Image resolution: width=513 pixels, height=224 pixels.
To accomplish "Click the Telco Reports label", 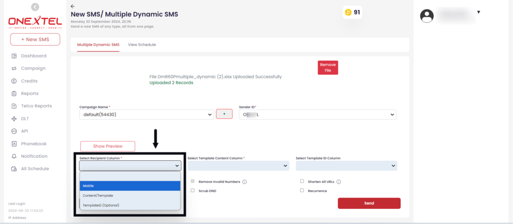I will (x=37, y=106).
